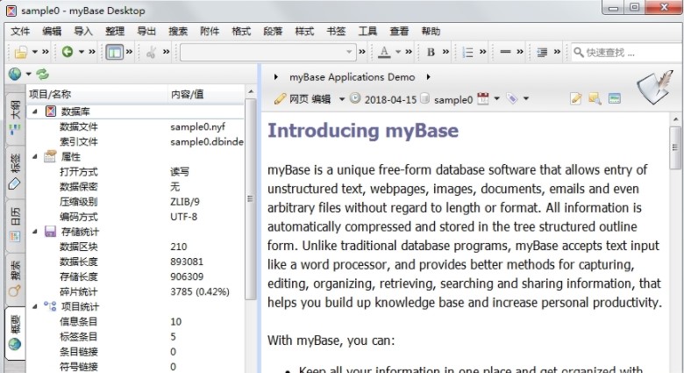Switch to the 标签 side tab
This screenshot has width=684, height=373.
[x=15, y=172]
